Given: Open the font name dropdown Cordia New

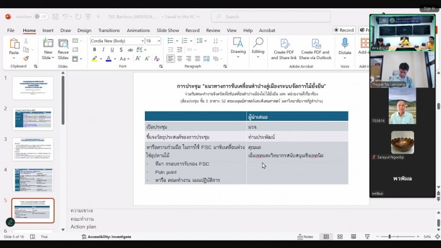Looking at the screenshot, I should 117,41.
